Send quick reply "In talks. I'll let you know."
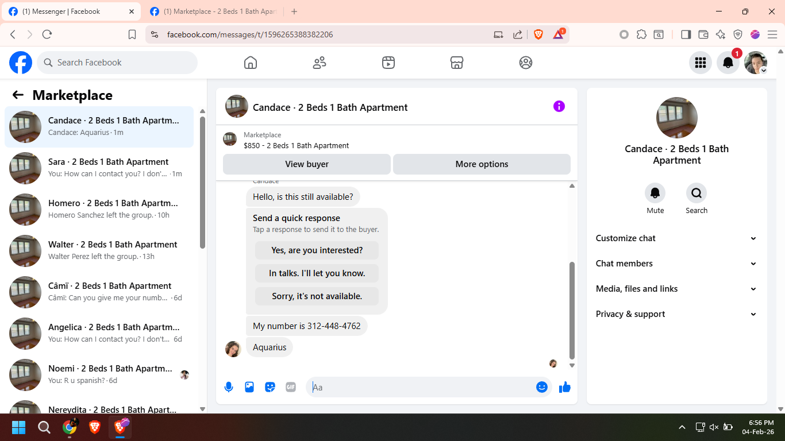This screenshot has width=785, height=441. [x=317, y=273]
